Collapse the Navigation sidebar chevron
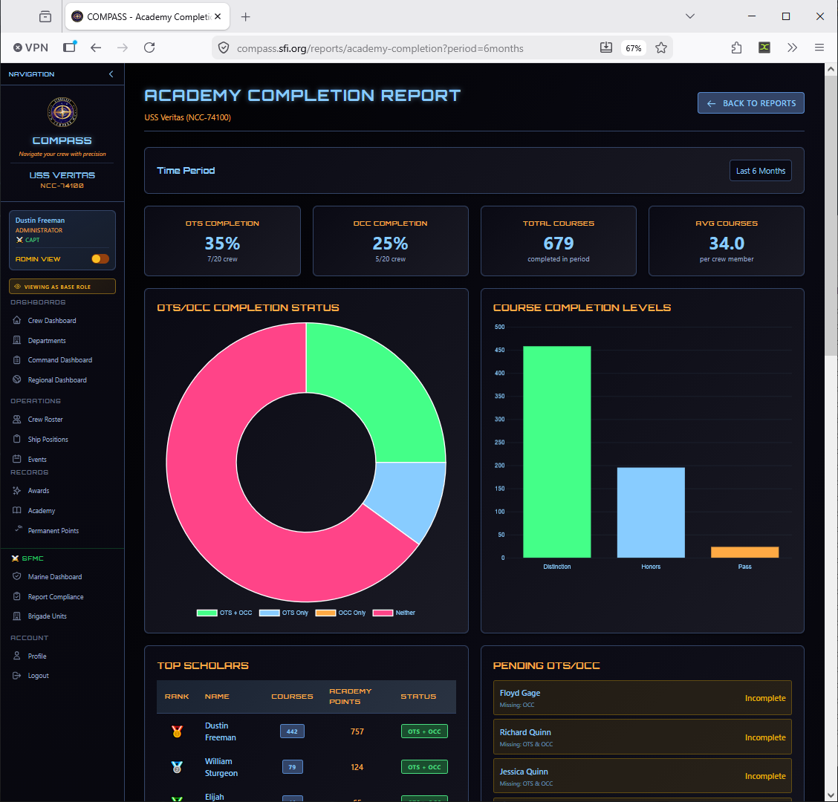Image resolution: width=838 pixels, height=802 pixels. click(x=111, y=74)
